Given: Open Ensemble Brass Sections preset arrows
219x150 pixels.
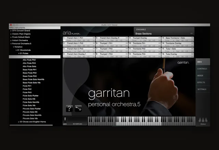Looking at the screenshot, I should coord(192,33).
